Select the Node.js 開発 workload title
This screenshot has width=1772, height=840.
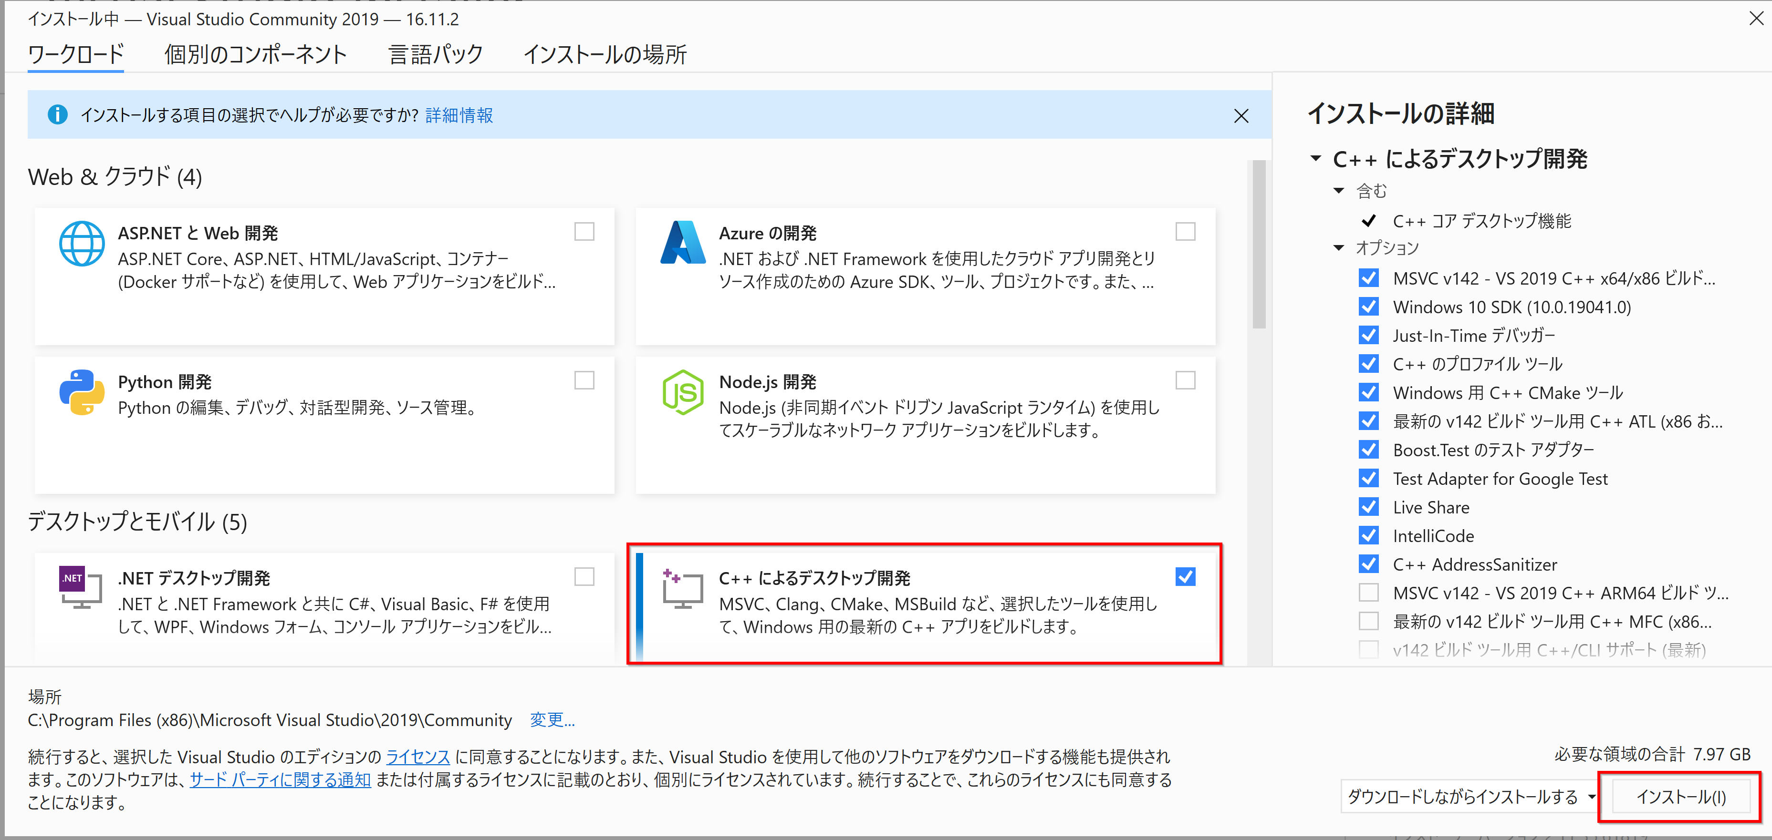coord(768,381)
